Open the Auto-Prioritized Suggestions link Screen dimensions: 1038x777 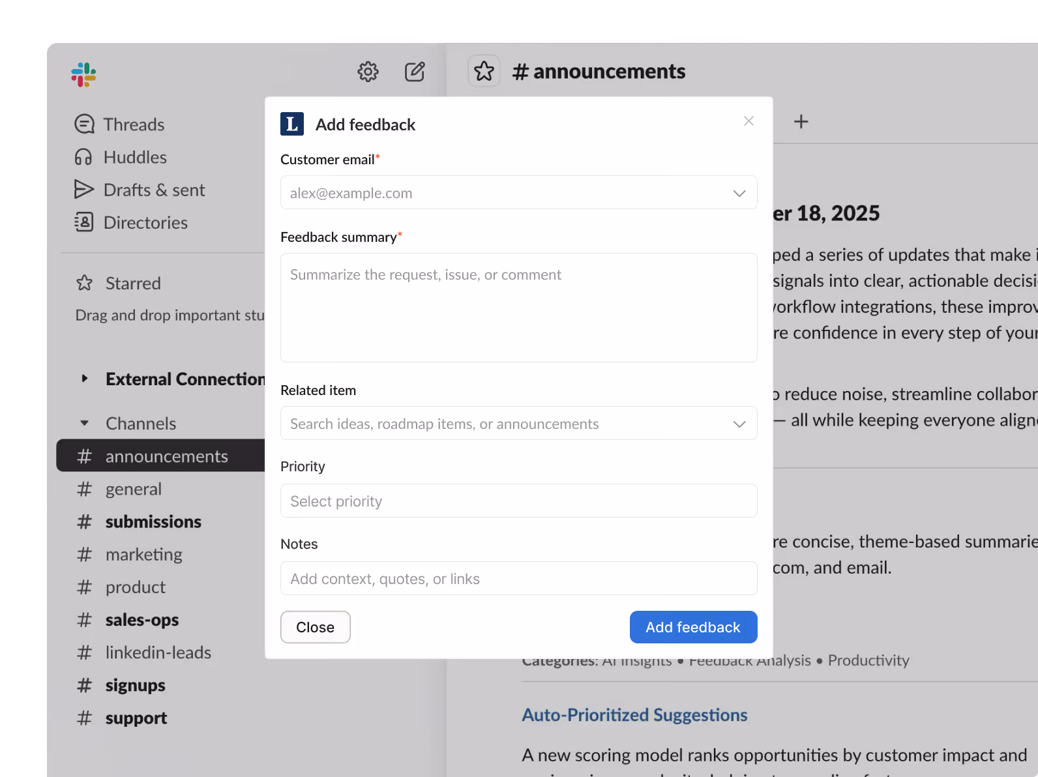pos(634,715)
